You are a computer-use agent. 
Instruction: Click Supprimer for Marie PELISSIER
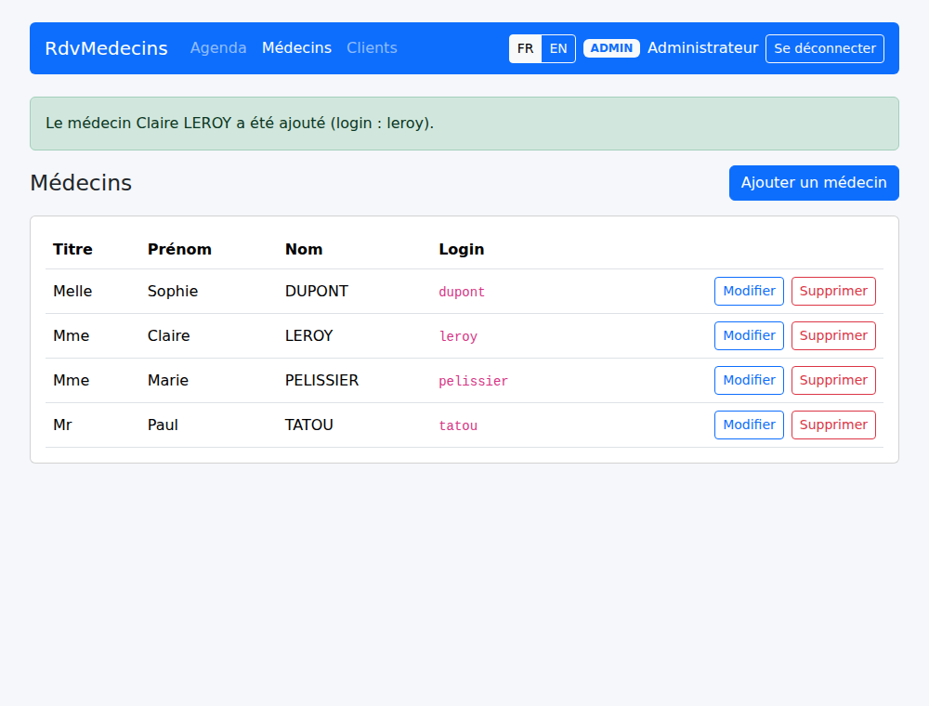pos(833,380)
